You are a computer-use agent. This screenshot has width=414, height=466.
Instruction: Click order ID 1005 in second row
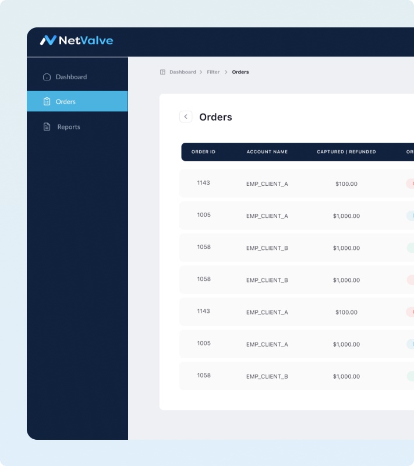point(204,215)
